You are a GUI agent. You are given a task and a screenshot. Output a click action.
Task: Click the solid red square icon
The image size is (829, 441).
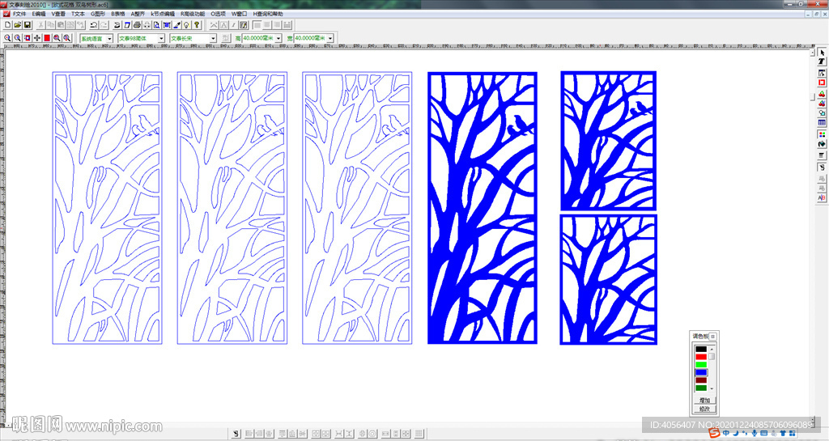(x=47, y=38)
